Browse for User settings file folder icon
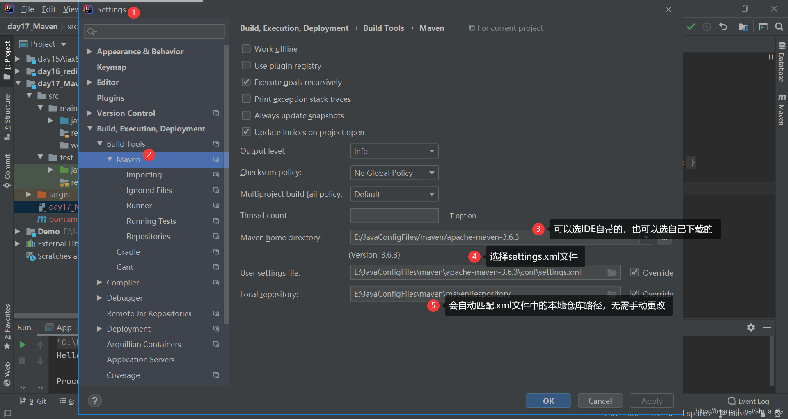Screen dimensions: 788x419 tap(612, 272)
